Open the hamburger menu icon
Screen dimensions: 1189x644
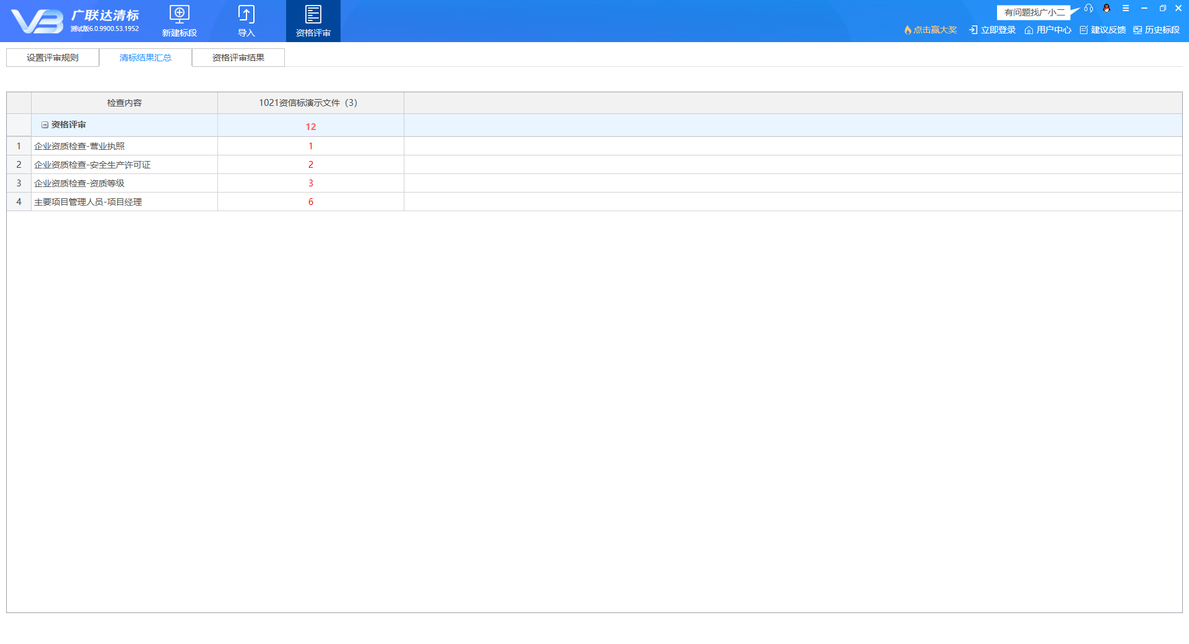(x=1126, y=8)
